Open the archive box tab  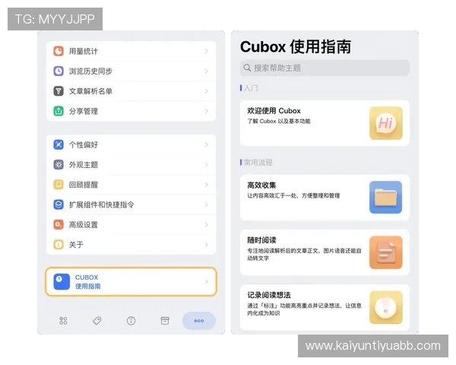pyautogui.click(x=165, y=321)
